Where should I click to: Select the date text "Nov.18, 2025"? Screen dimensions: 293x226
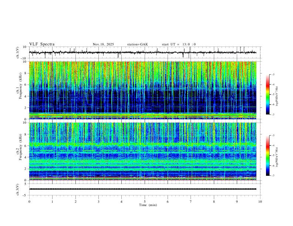tap(103, 44)
